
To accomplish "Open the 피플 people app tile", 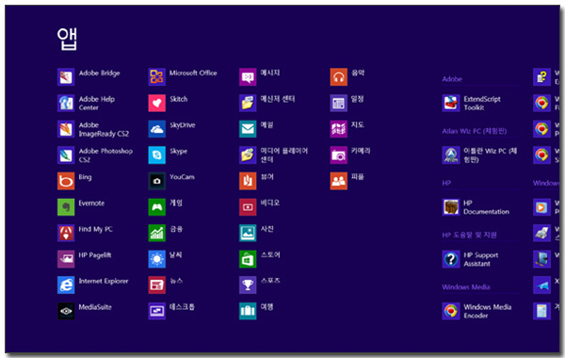I will pos(339,181).
